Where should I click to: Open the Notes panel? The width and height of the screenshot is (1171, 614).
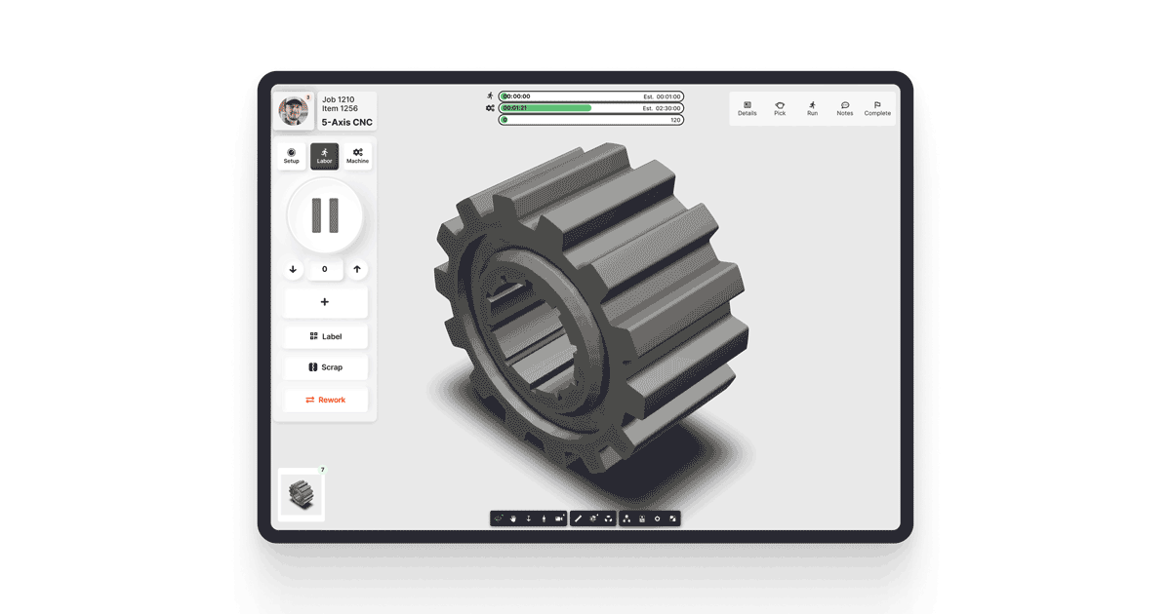click(844, 107)
